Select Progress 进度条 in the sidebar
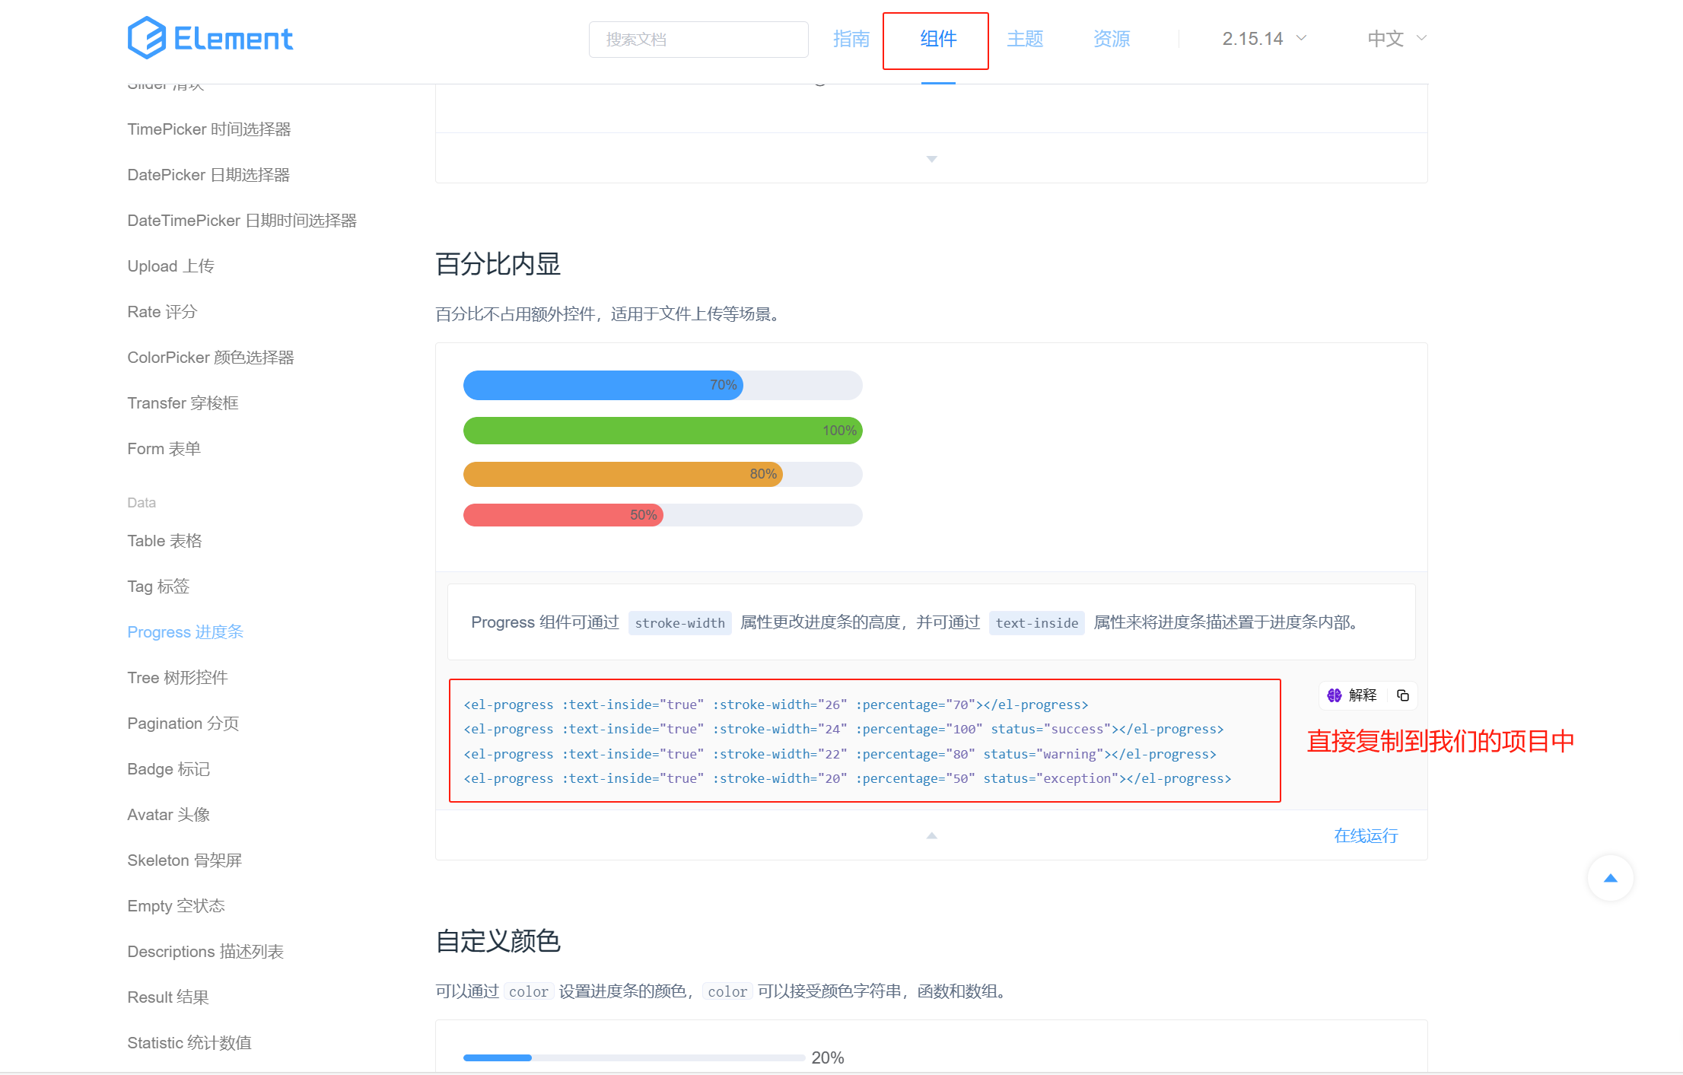 [185, 631]
